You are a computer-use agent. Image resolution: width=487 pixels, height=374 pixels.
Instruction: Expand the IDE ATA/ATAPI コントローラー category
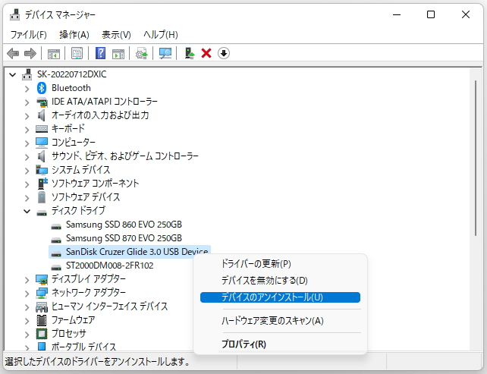point(27,102)
